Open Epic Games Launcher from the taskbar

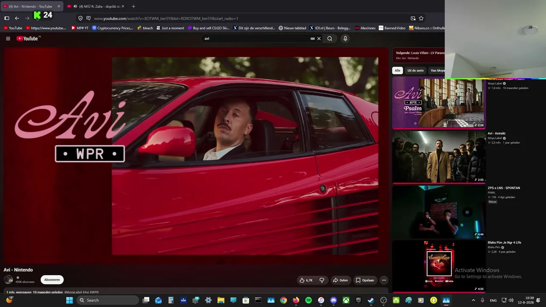(x=359, y=300)
